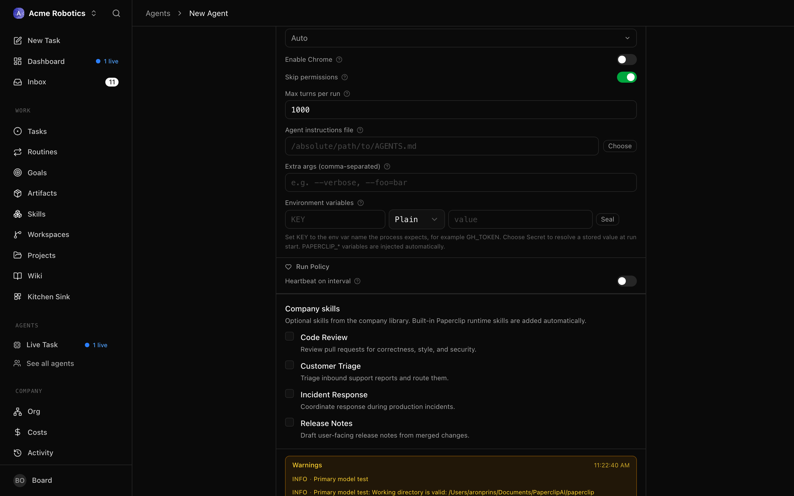Click the See all agents people icon

point(17,363)
